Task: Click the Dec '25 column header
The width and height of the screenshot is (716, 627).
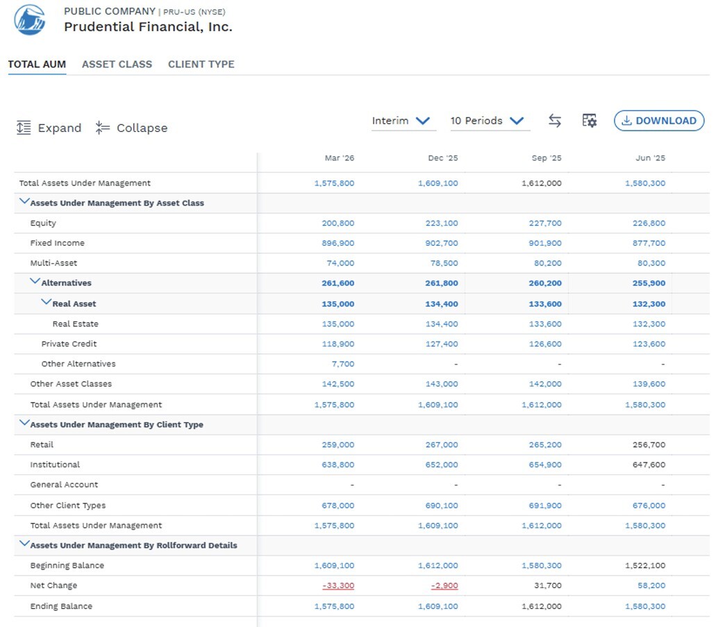Action: [x=443, y=158]
